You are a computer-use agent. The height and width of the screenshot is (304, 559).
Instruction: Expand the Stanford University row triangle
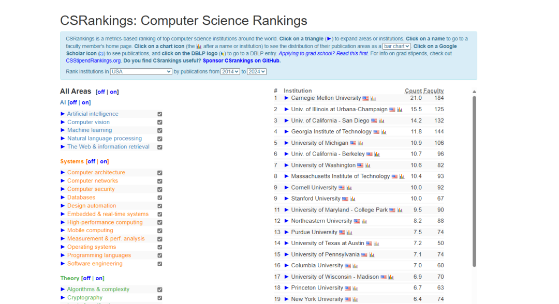pos(286,199)
